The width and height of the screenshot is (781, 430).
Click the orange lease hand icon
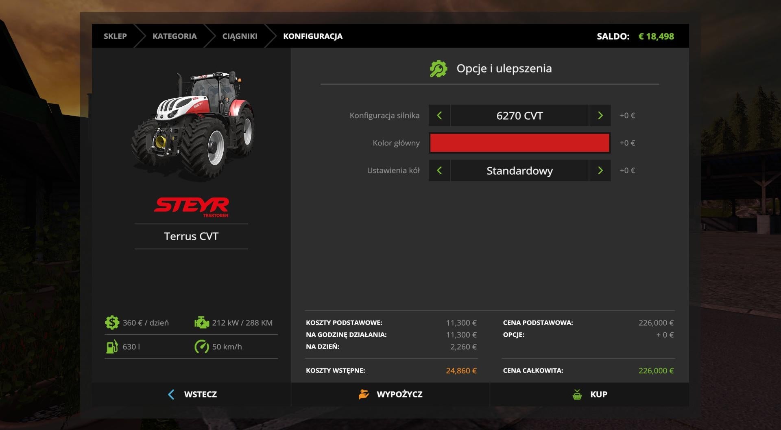coord(364,394)
